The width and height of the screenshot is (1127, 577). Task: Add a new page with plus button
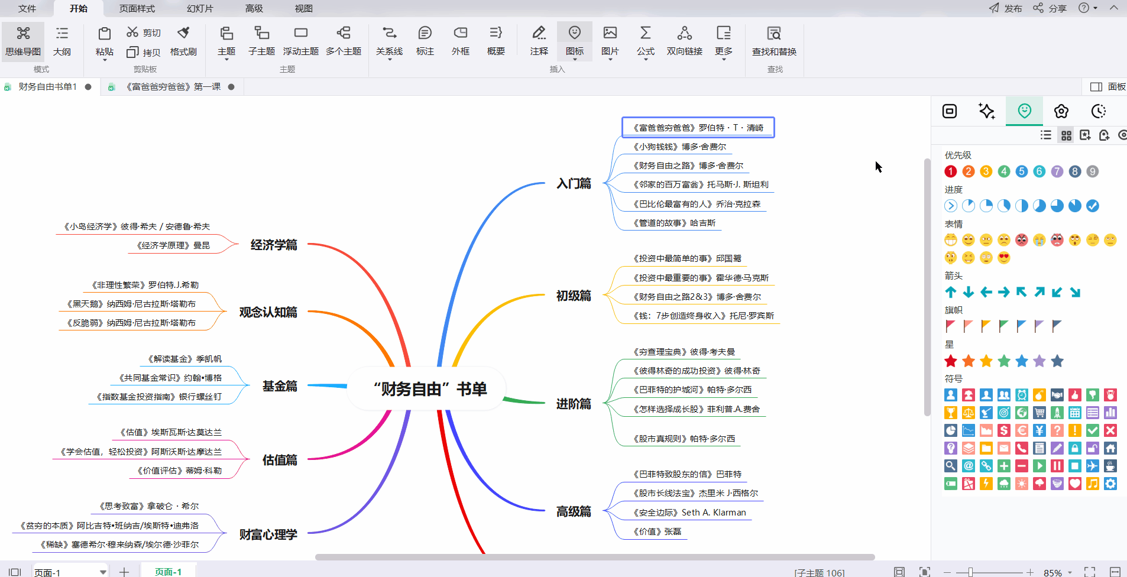[124, 572]
